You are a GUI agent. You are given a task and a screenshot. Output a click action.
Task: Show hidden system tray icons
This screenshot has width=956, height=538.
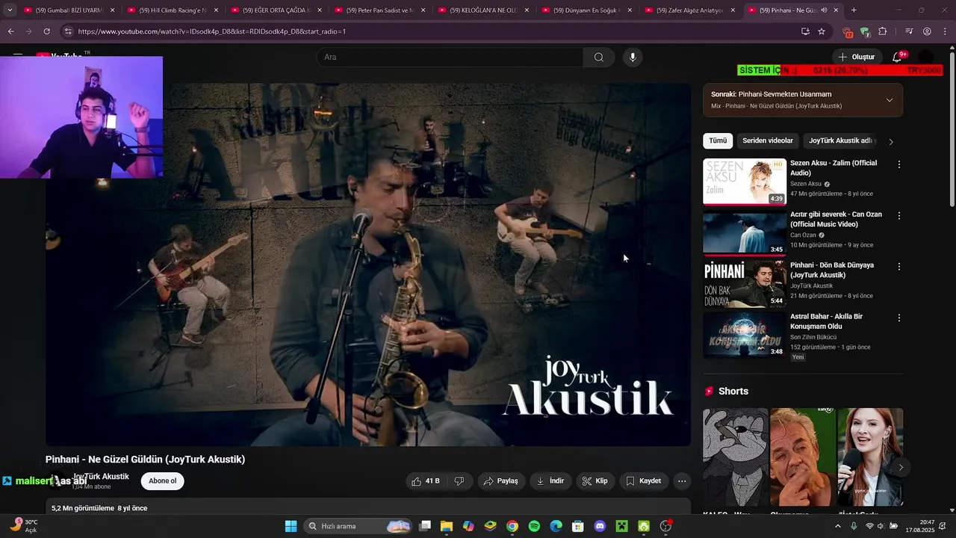tap(836, 526)
